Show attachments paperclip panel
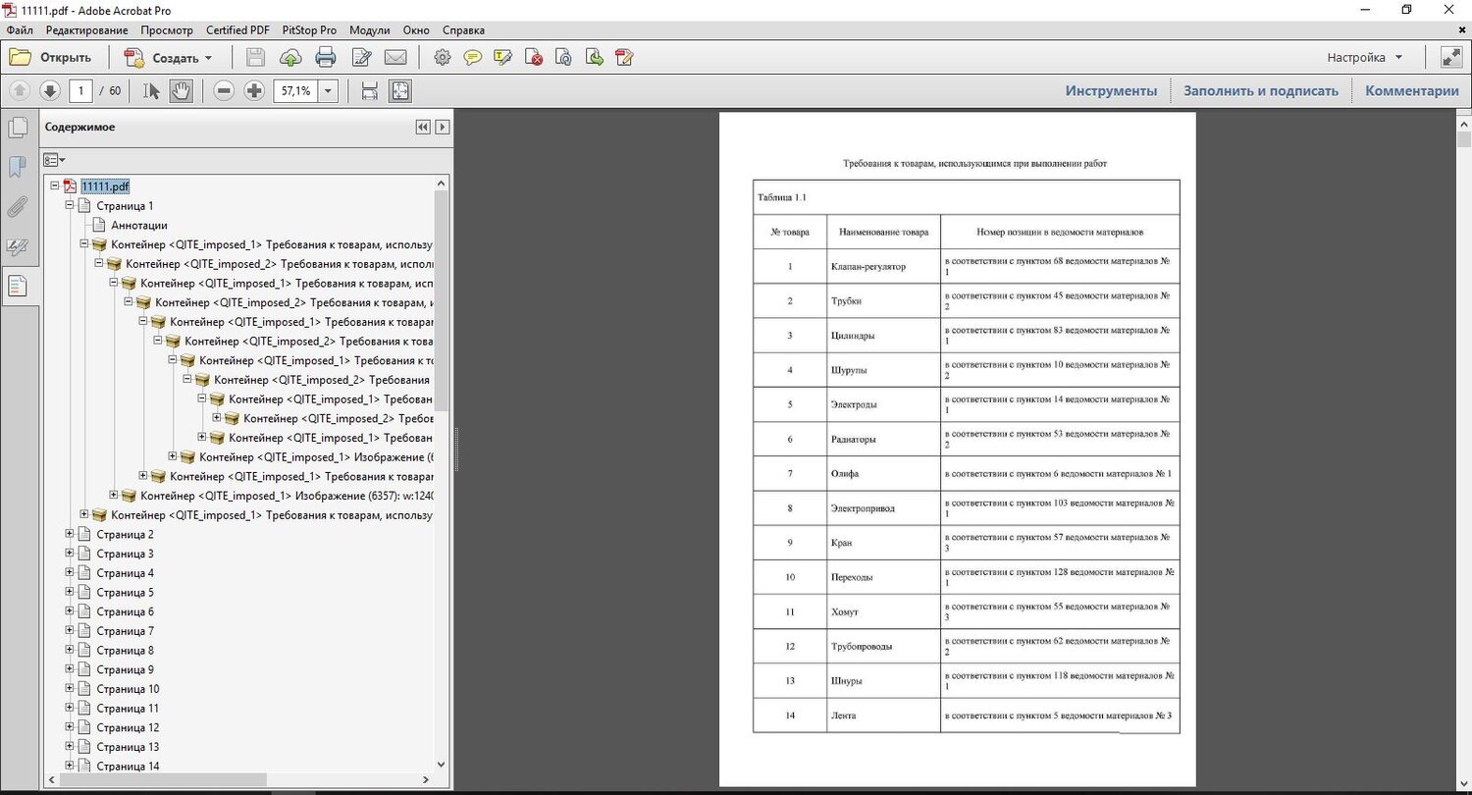This screenshot has height=795, width=1472. pyautogui.click(x=18, y=207)
